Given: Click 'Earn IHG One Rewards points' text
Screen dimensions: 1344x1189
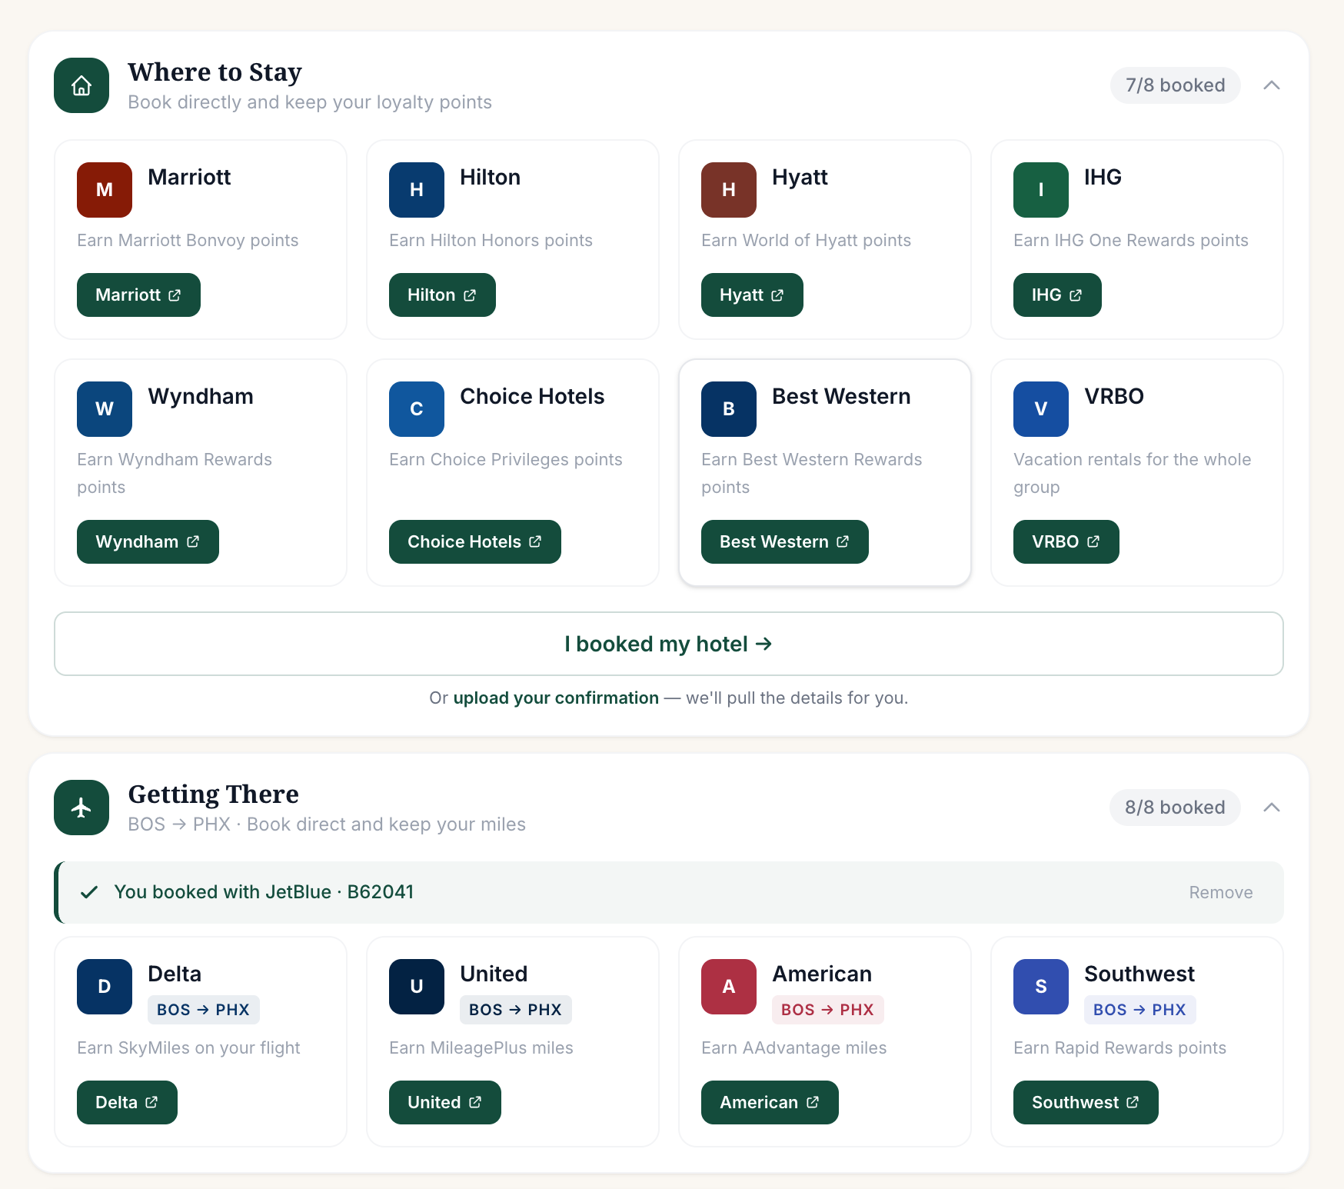Looking at the screenshot, I should click(x=1131, y=241).
